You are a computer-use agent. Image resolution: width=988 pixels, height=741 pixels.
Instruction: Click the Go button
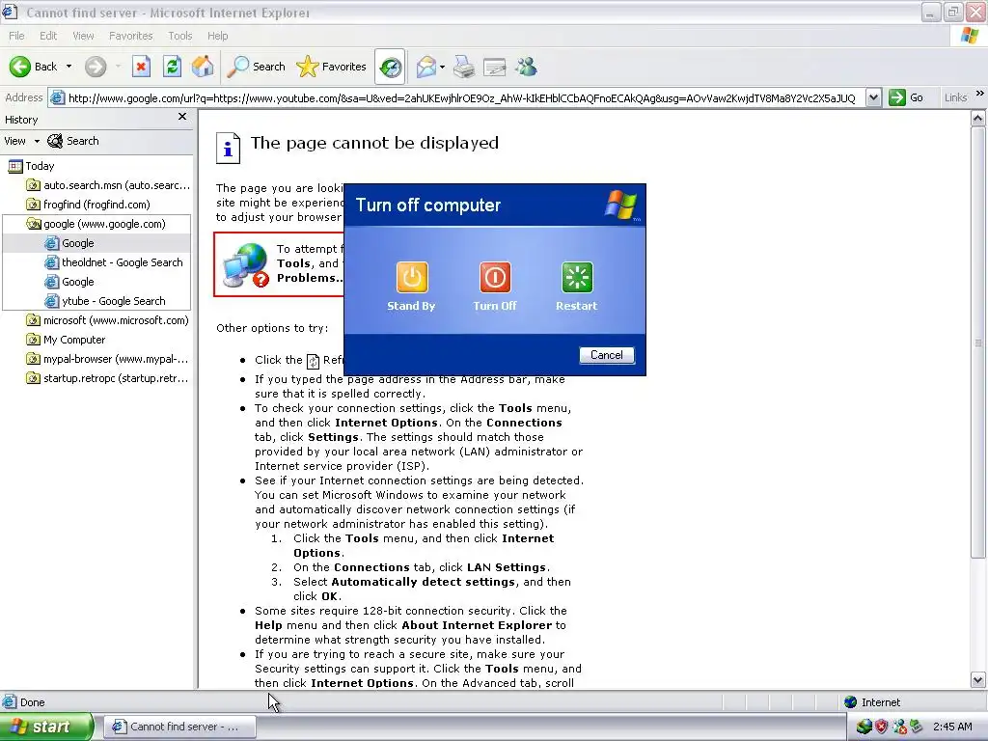point(906,97)
